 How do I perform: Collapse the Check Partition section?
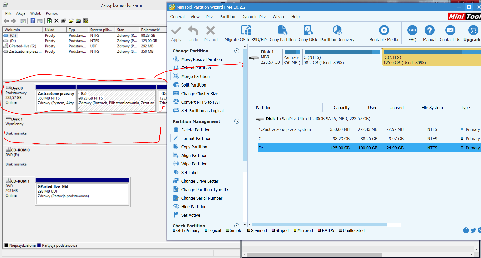tap(237, 225)
